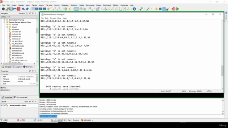228x128 pixels.
Task: Click the Str number field in status bar
Action: 53,120
